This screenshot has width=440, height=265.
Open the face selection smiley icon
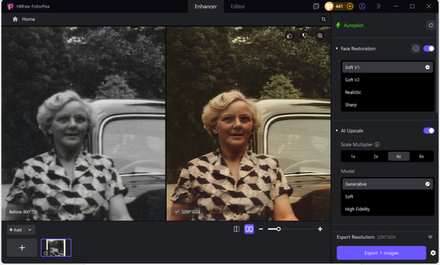click(416, 48)
